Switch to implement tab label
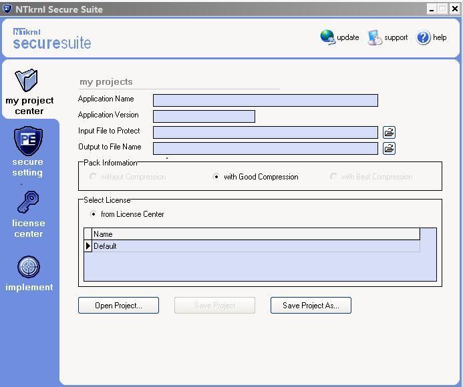This screenshot has width=463, height=387. coord(29,287)
